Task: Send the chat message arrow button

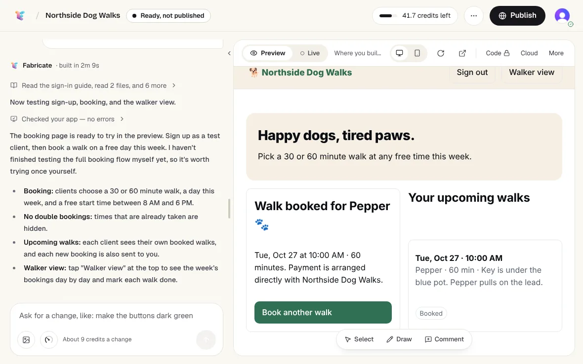Action: [x=206, y=339]
